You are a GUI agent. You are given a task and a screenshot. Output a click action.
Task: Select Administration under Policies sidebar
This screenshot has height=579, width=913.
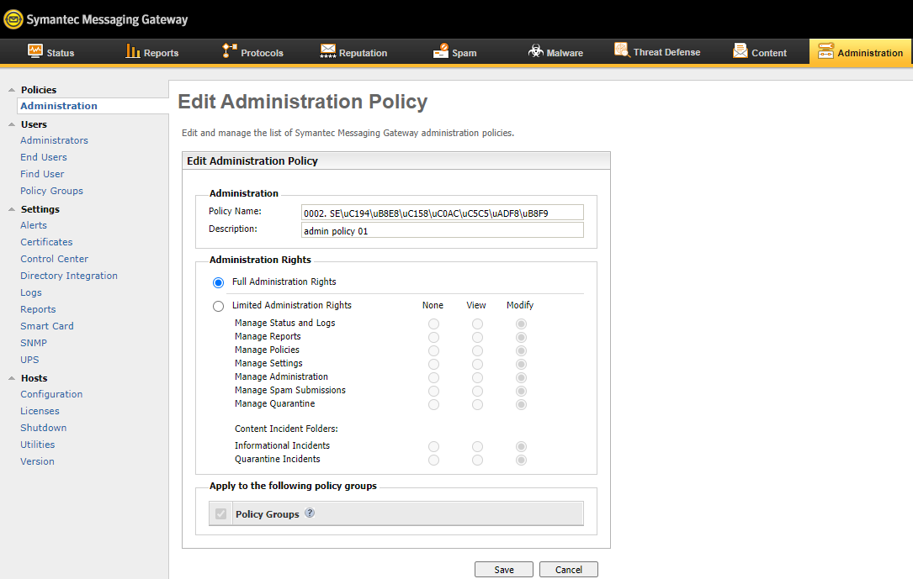(x=59, y=106)
